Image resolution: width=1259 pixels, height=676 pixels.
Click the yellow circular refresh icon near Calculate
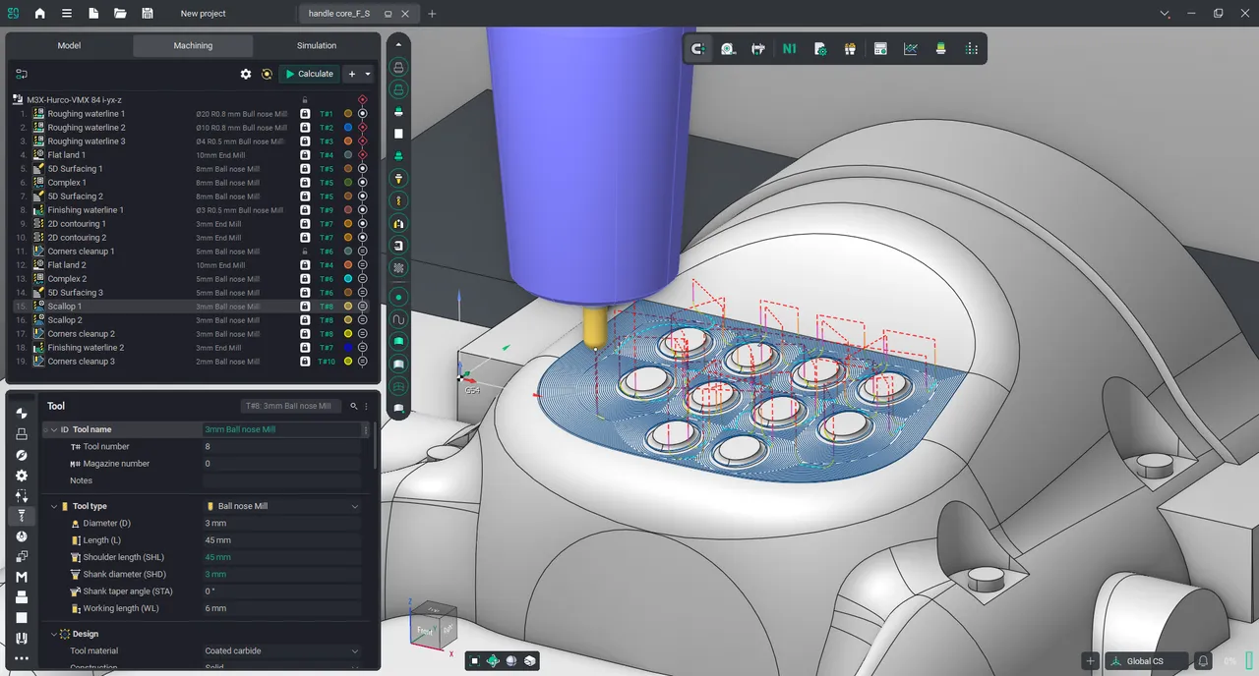(267, 74)
